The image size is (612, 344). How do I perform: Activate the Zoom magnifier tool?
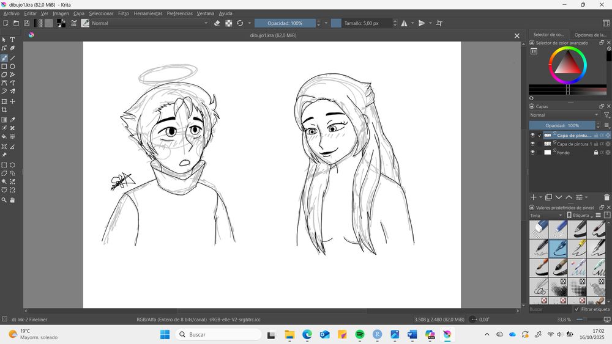point(4,200)
